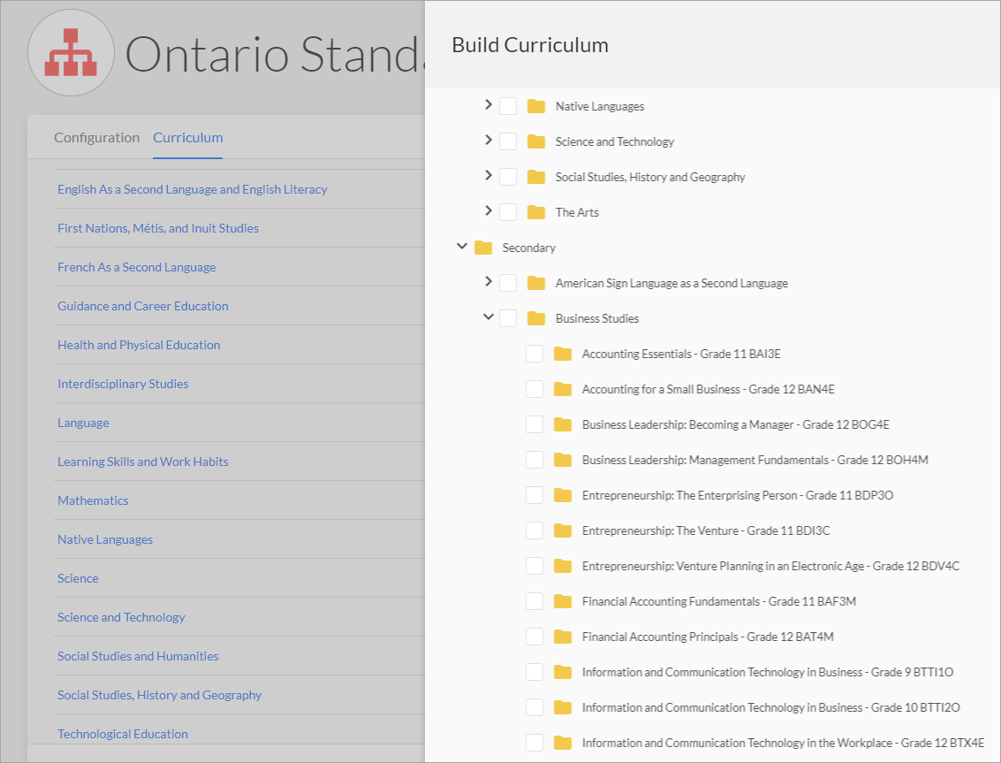Enable Financial Accounting Fundamentals BAF3M checkbox
This screenshot has width=1001, height=763.
535,601
